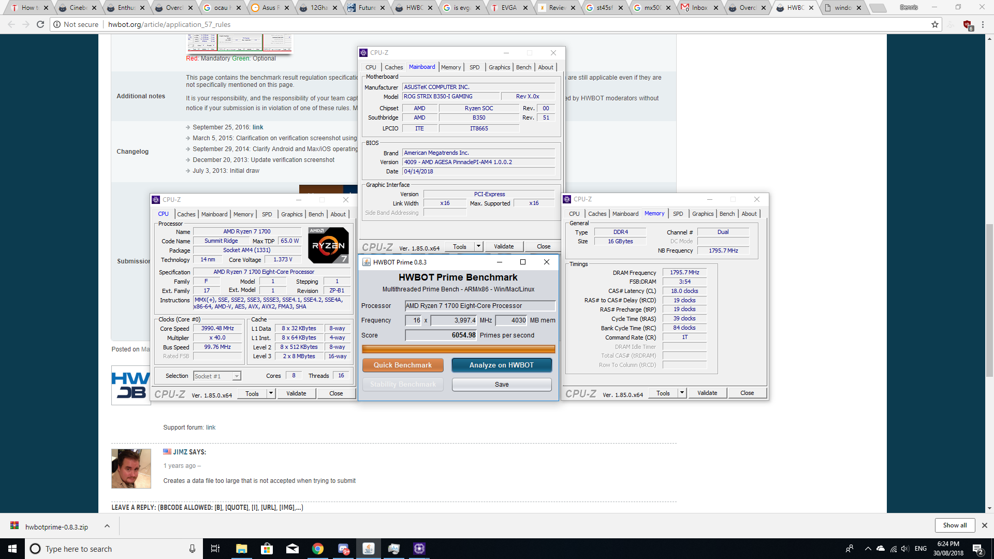Image resolution: width=994 pixels, height=559 pixels.
Task: Open volume control in system tray
Action: tap(905, 549)
